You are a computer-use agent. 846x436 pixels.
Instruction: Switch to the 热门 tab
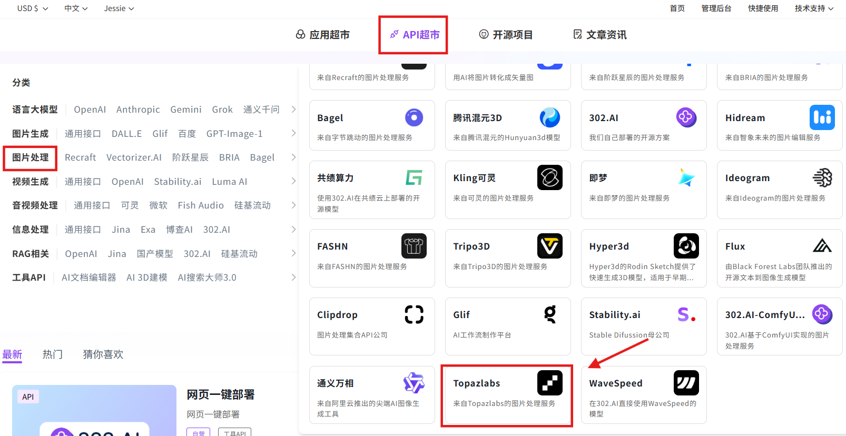[52, 354]
